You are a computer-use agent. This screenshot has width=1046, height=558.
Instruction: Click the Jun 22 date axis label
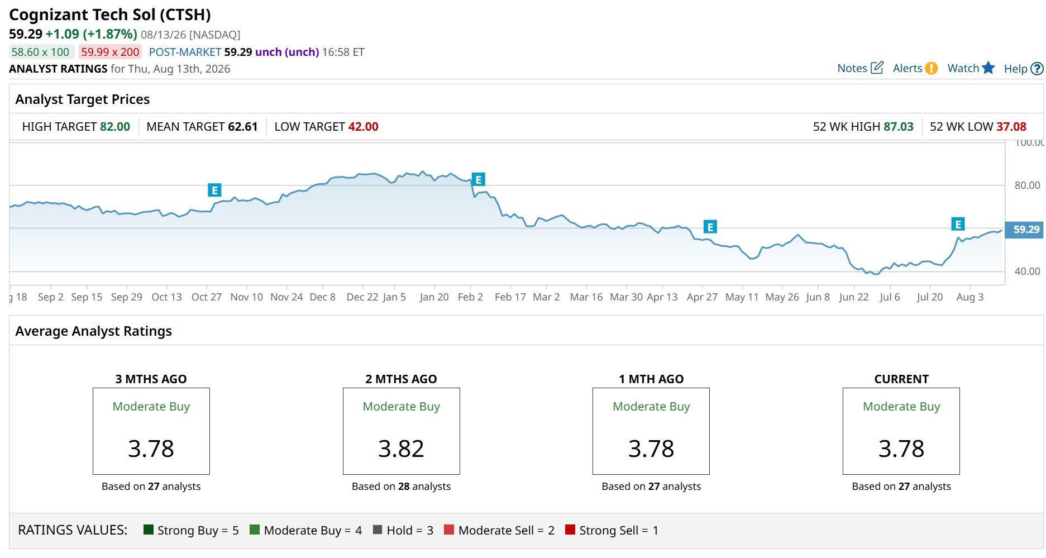pos(854,297)
